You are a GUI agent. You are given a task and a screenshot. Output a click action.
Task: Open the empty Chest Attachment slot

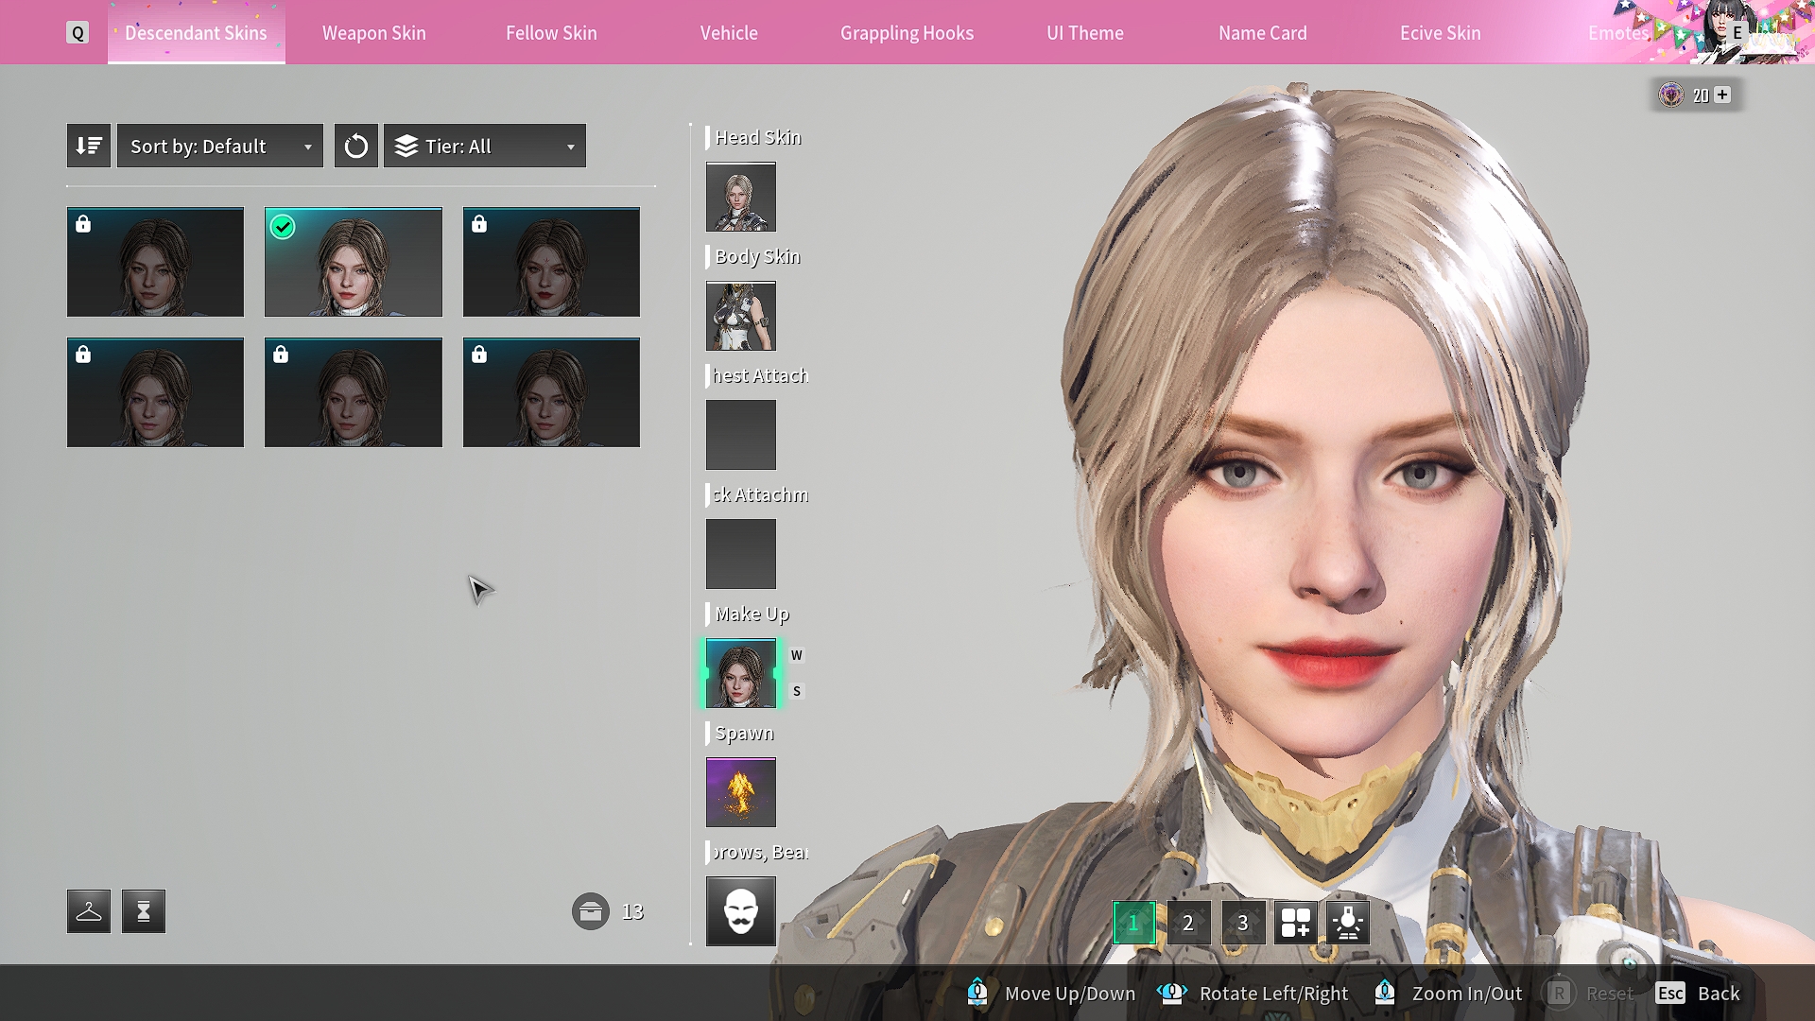point(741,435)
